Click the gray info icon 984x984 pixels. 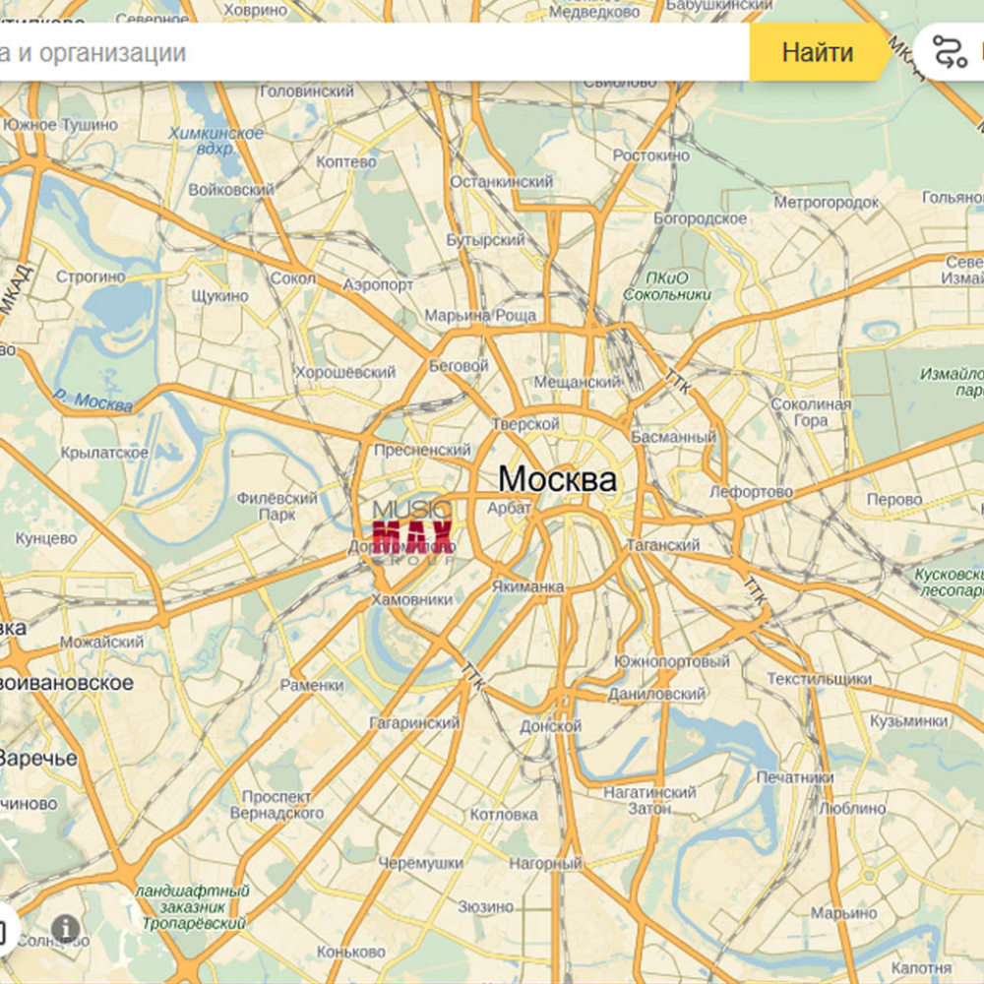pos(66,927)
